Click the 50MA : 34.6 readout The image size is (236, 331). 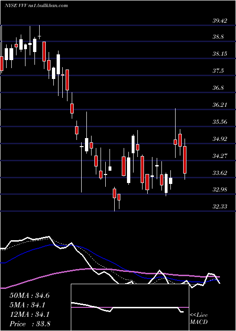tap(29, 296)
